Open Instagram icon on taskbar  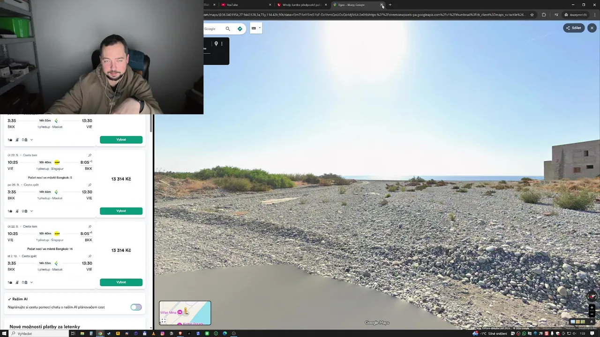tap(162, 333)
